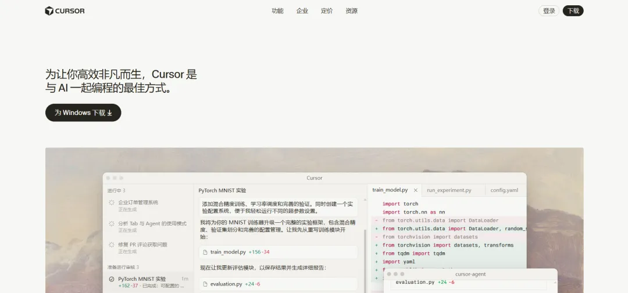Viewport: 628px width, 293px height.
Task: Click the Cursor window title text
Action: 315,178
